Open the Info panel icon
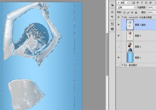The image size is (156, 110). click(112, 29)
